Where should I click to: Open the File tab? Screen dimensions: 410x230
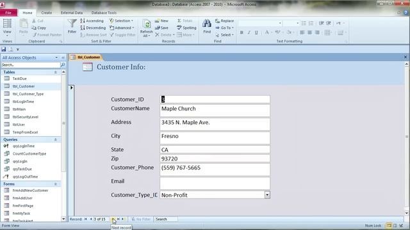(8, 13)
